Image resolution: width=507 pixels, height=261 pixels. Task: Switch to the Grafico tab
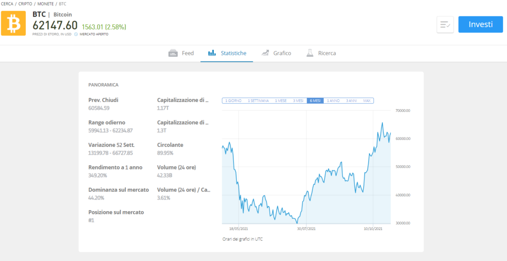point(276,53)
